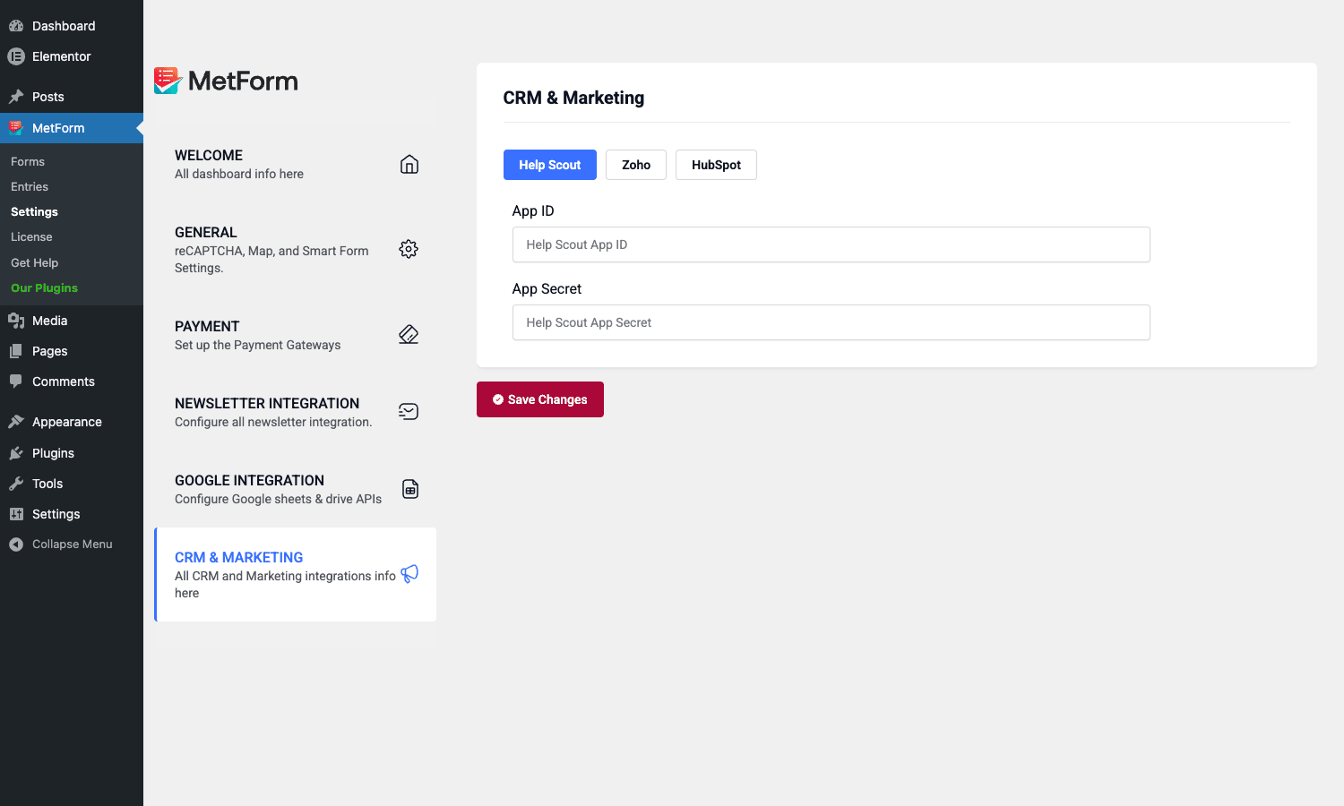
Task: Click 'Set up the Payment Gateways' text
Action: click(x=258, y=345)
